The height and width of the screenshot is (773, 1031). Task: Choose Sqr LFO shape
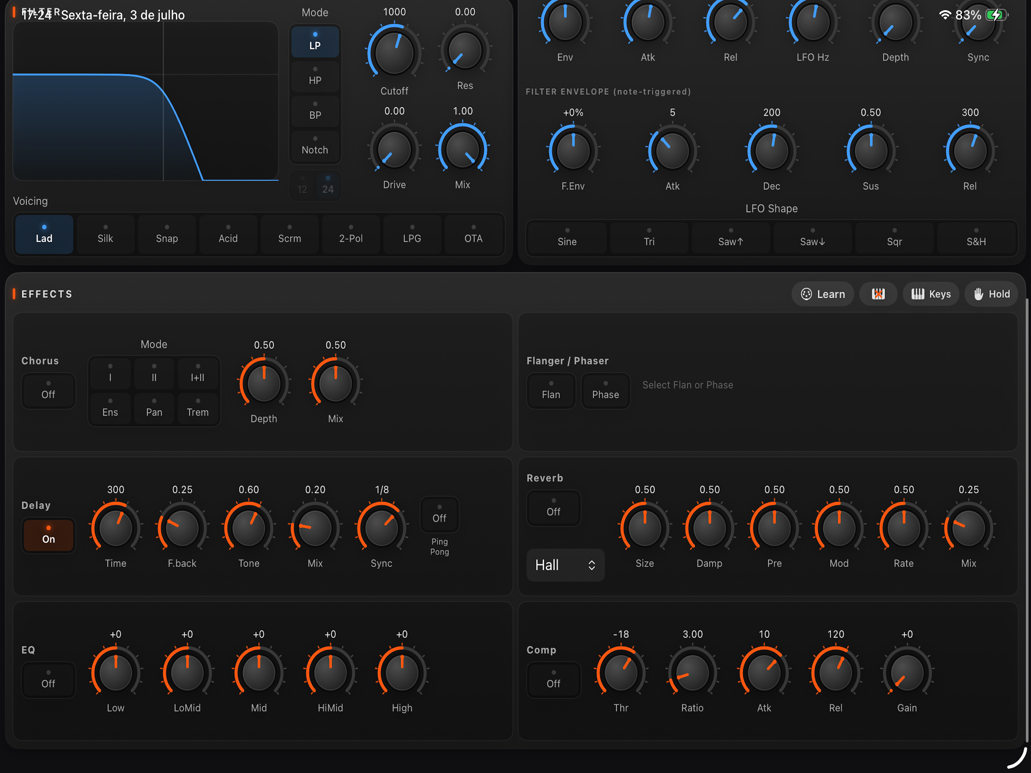894,238
